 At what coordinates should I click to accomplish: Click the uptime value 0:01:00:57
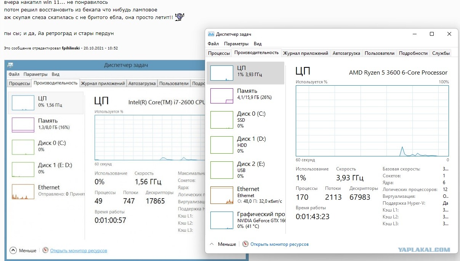pyautogui.click(x=110, y=220)
